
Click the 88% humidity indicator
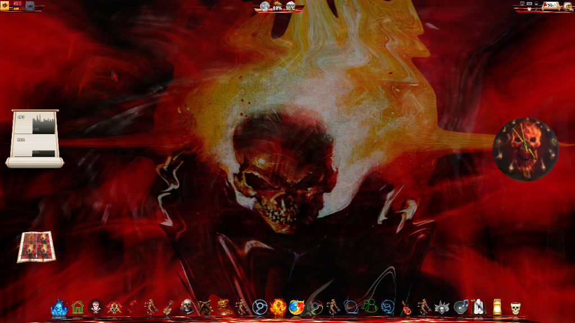[277, 8]
